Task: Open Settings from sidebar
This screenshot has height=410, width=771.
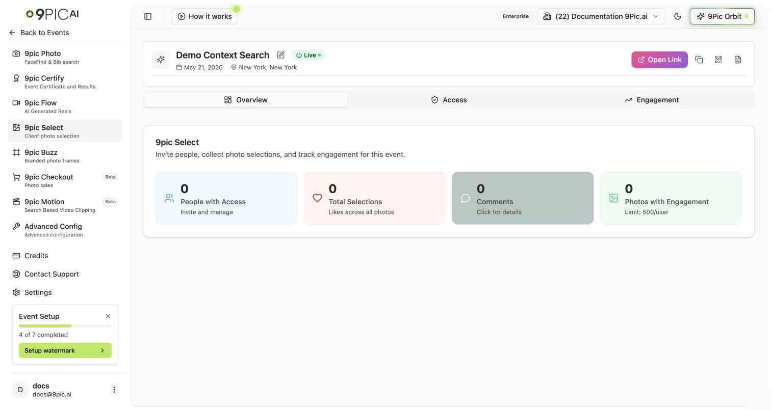Action: tap(65, 292)
